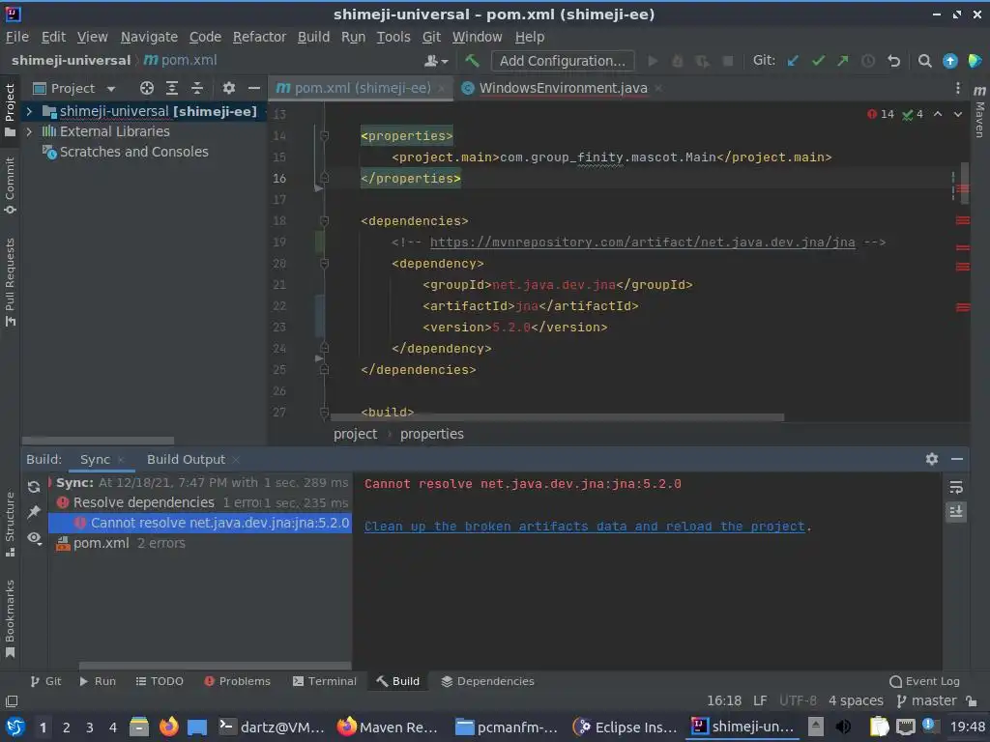Click the Git push arrow icon

point(843,61)
